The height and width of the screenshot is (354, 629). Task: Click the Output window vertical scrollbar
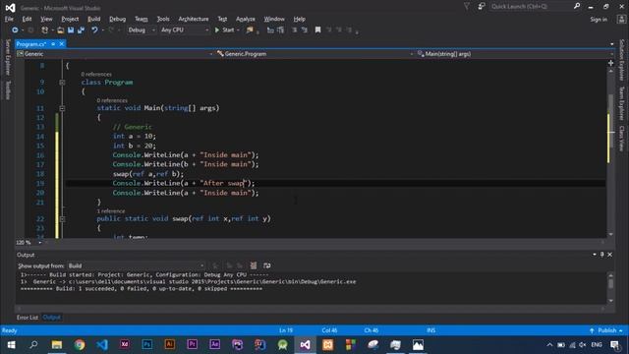(610, 288)
